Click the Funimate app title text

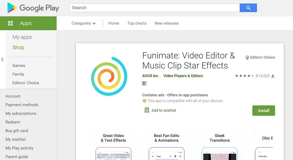point(189,60)
